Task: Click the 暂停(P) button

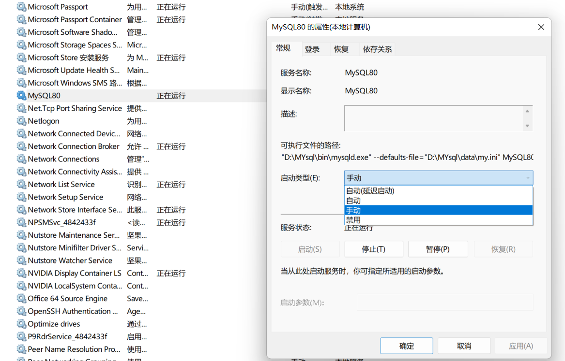Action: (x=438, y=249)
